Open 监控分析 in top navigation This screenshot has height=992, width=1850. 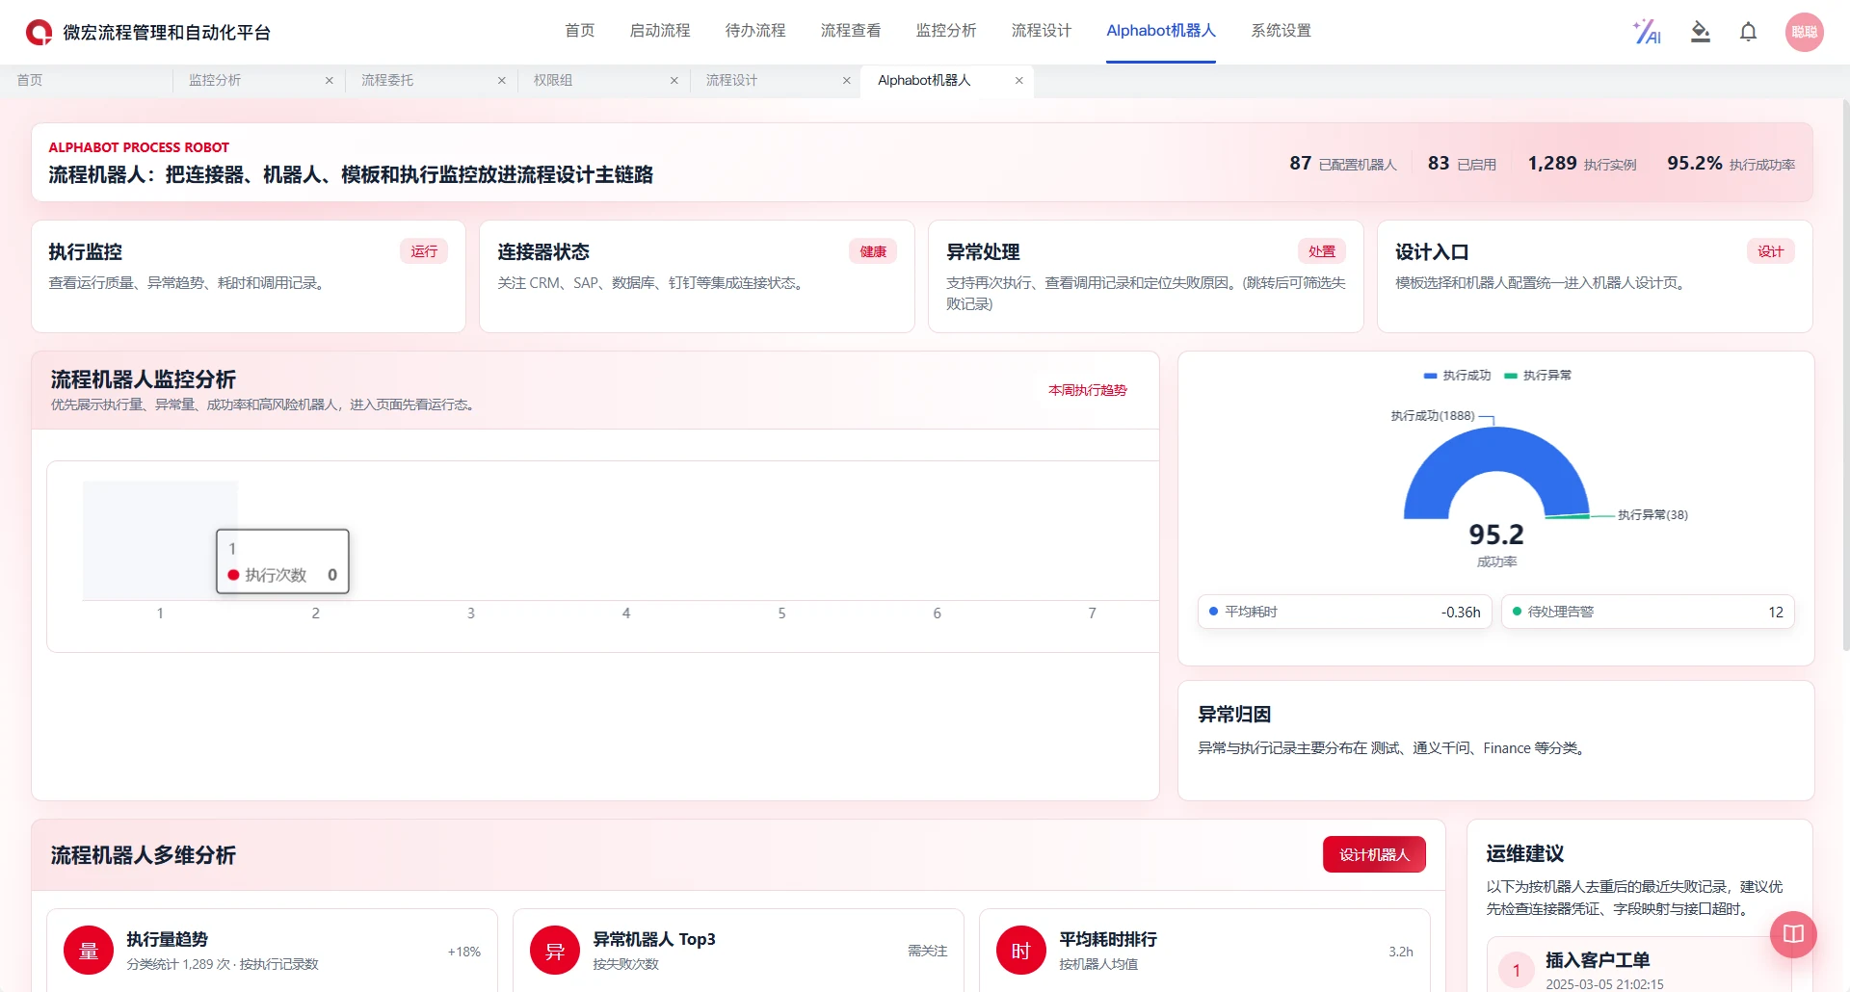946,31
